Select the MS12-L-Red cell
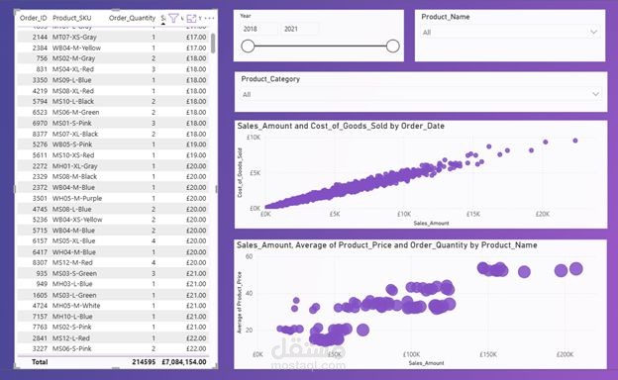618x380 pixels. coord(71,338)
